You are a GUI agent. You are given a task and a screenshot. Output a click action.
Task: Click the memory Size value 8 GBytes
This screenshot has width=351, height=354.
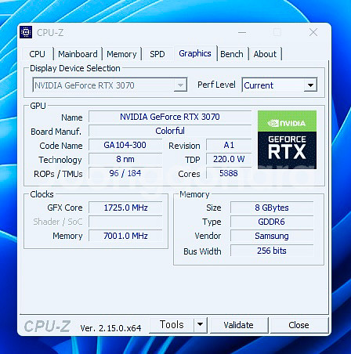point(272,208)
